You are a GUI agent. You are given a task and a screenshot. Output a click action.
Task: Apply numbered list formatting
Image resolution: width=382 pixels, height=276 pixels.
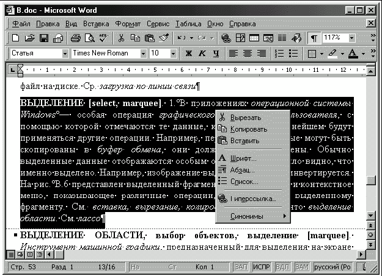pos(279,53)
